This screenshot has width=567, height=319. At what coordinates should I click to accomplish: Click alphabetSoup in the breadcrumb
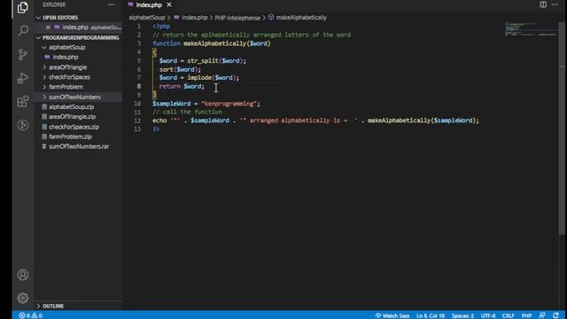pos(146,18)
